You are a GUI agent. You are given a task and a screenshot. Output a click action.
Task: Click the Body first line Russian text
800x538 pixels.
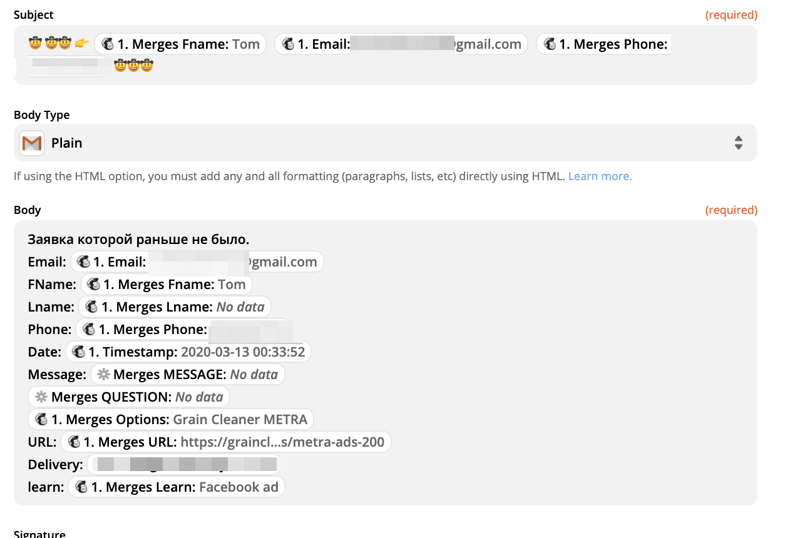(138, 240)
